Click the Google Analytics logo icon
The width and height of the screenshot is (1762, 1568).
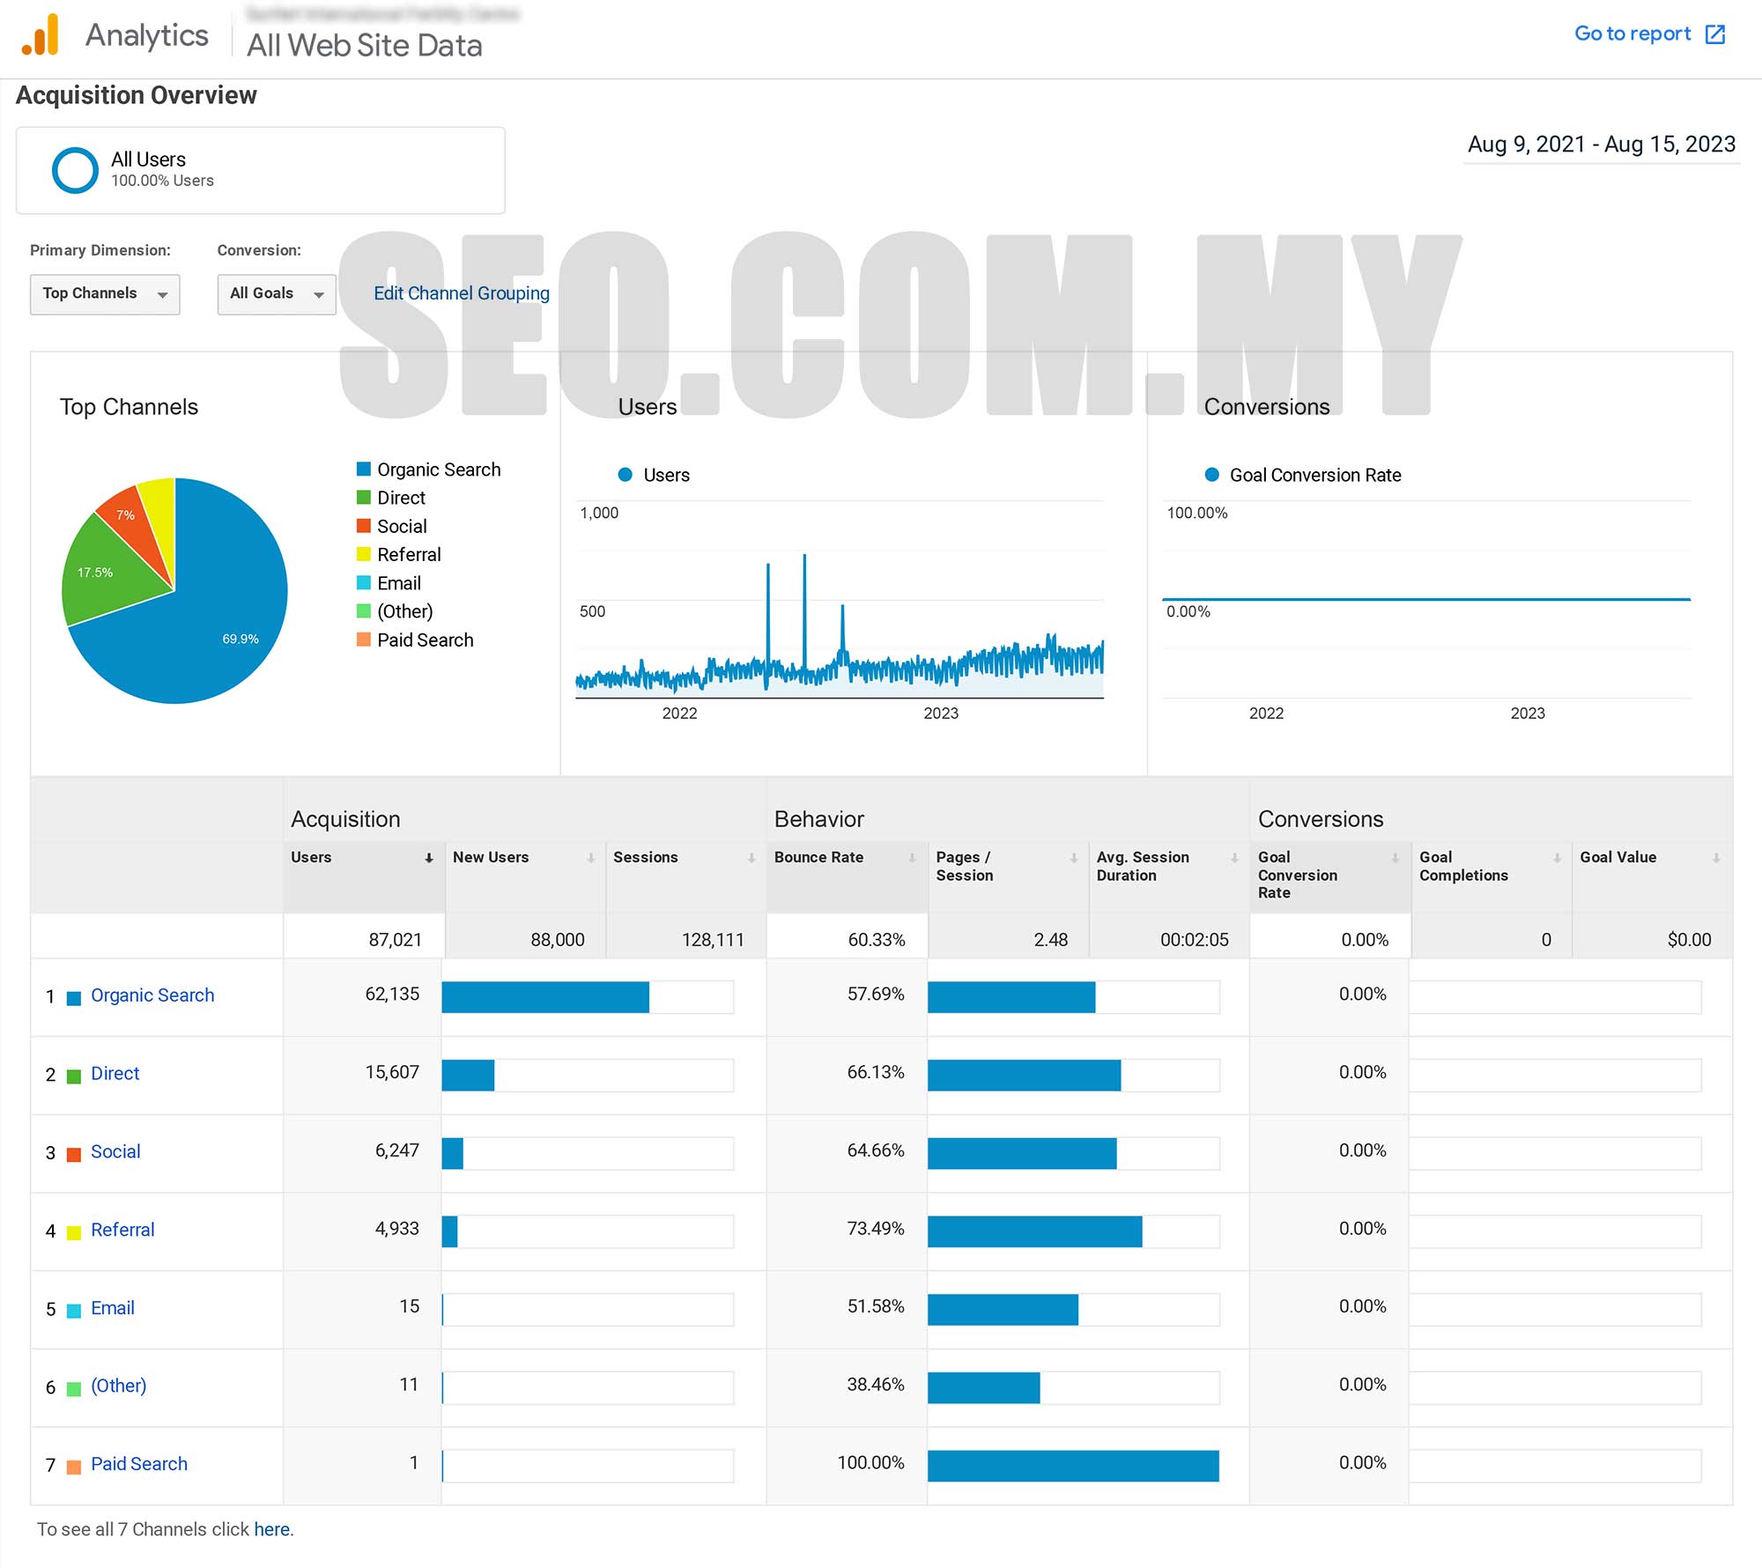point(41,35)
